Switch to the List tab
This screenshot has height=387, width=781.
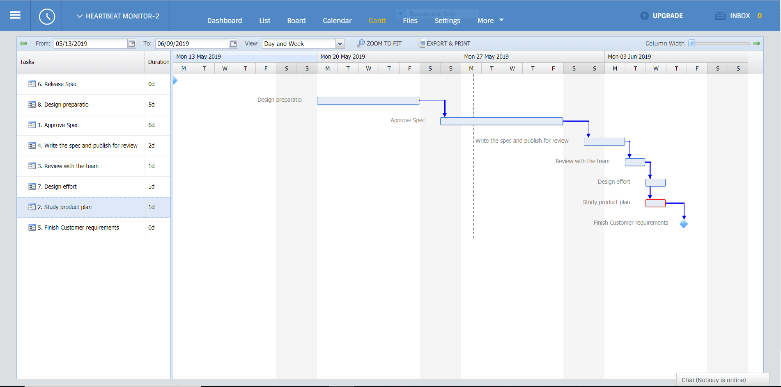click(x=265, y=20)
